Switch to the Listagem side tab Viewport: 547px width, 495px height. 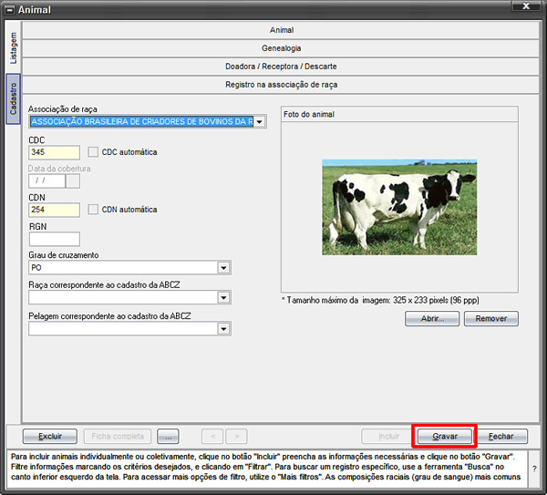[x=14, y=47]
